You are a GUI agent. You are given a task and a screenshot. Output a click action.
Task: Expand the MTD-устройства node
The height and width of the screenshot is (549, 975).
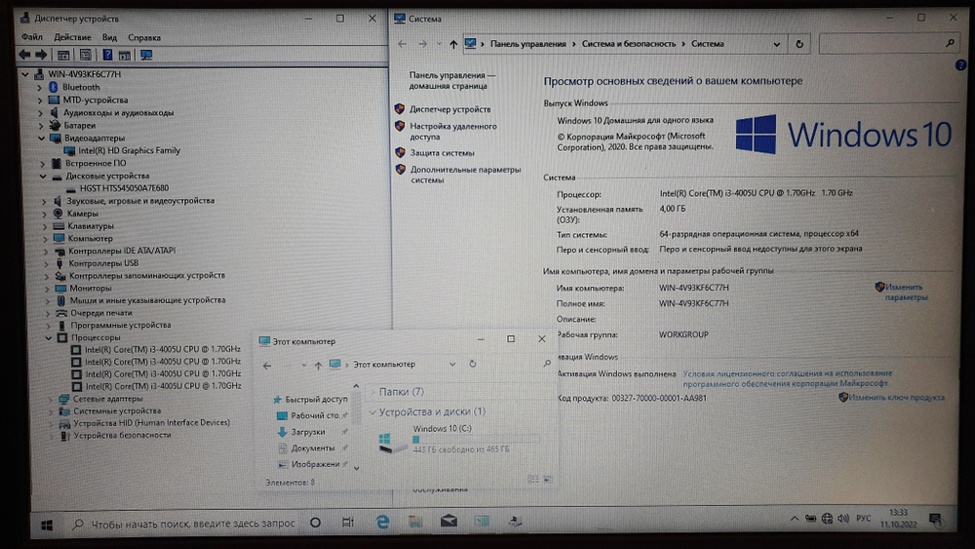tap(40, 100)
